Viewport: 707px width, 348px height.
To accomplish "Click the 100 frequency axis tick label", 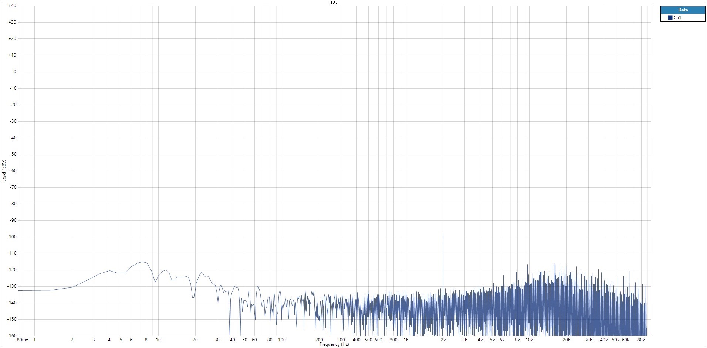I will click(282, 340).
